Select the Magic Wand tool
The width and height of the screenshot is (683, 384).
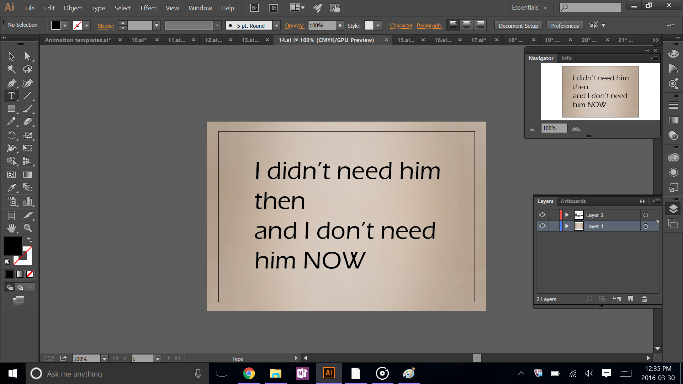click(11, 69)
